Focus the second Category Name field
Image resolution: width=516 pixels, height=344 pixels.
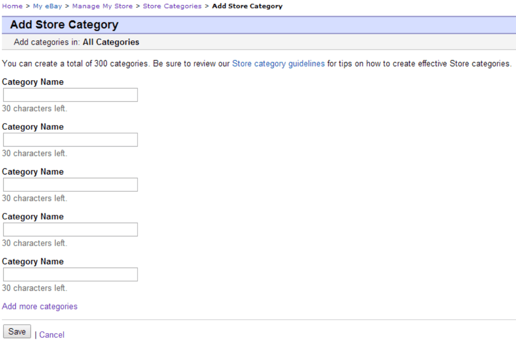71,140
